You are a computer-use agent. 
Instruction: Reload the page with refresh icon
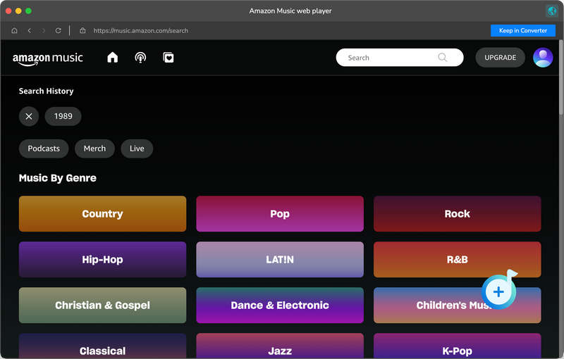coord(58,30)
